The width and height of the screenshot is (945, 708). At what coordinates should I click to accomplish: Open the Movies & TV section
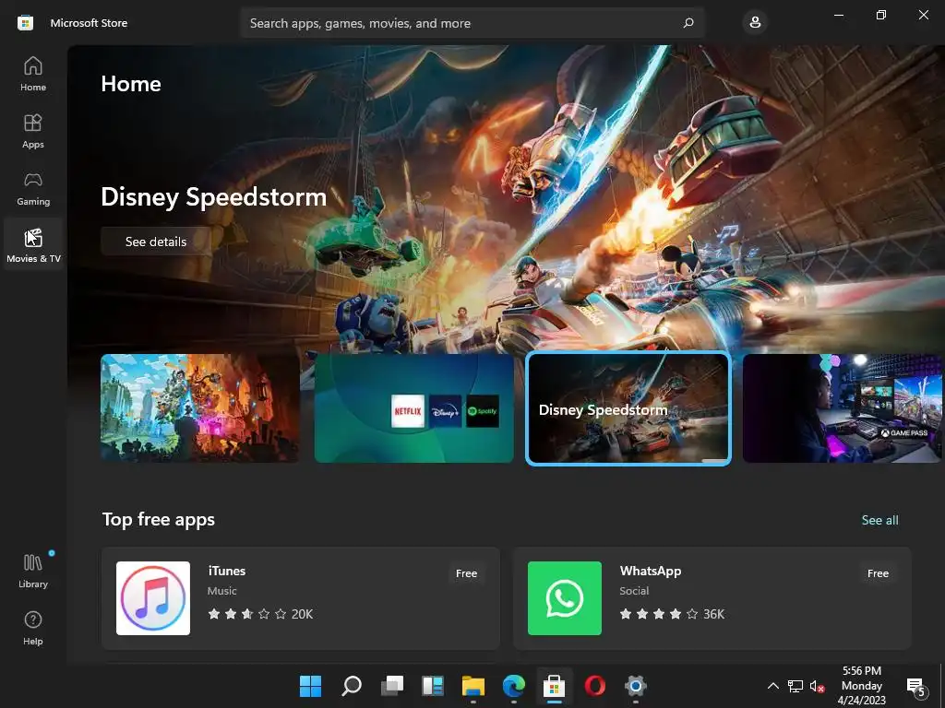click(x=33, y=245)
